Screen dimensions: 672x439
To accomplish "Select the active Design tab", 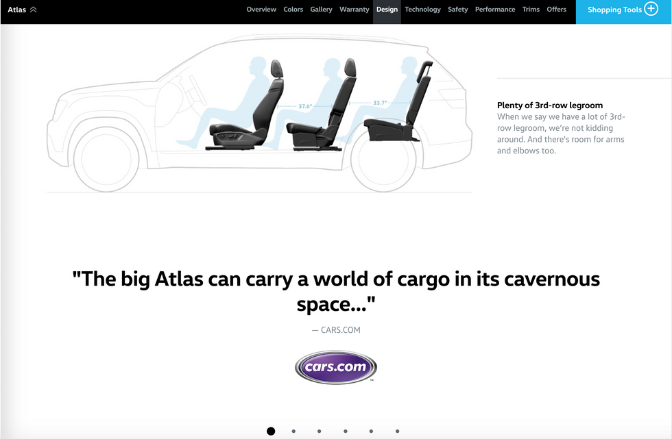I will (x=387, y=10).
